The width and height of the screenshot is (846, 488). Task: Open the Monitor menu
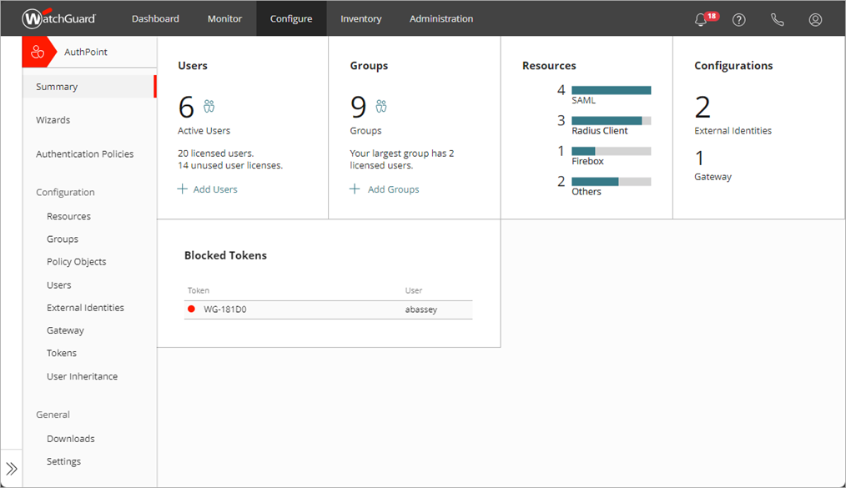point(224,18)
